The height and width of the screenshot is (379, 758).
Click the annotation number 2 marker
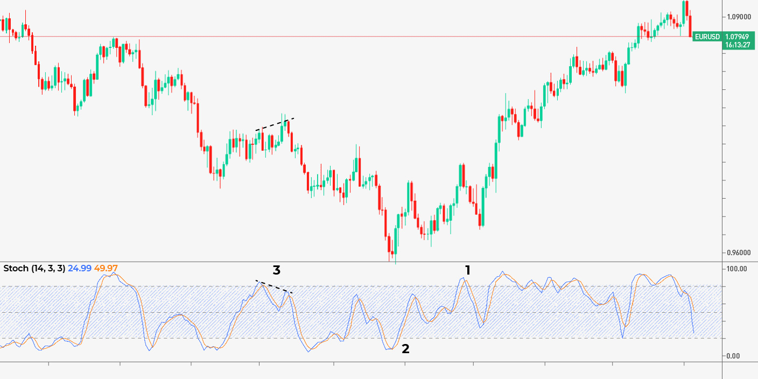[405, 350]
